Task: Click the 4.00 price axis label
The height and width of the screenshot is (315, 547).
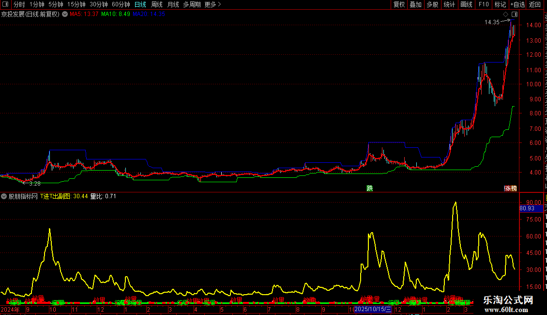Action: pyautogui.click(x=535, y=173)
